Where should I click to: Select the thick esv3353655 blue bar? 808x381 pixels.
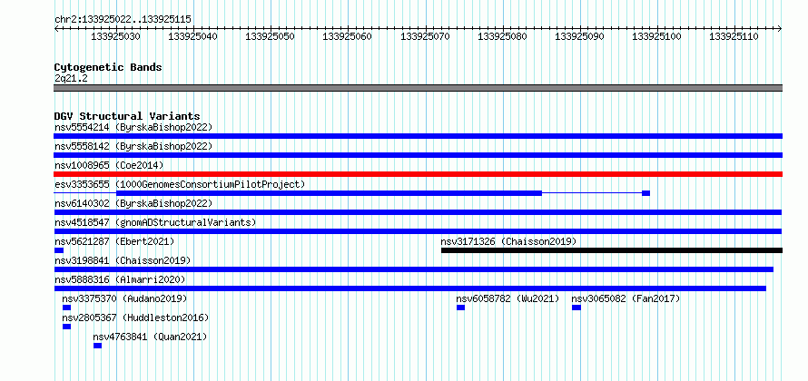pos(330,193)
